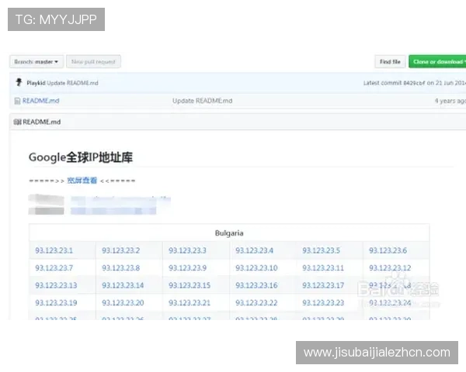
Task: Open IP address 93.123.23.7
Action: 54,268
